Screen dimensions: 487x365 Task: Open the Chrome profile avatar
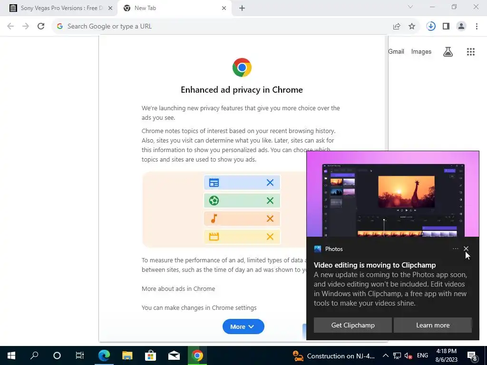tap(461, 27)
